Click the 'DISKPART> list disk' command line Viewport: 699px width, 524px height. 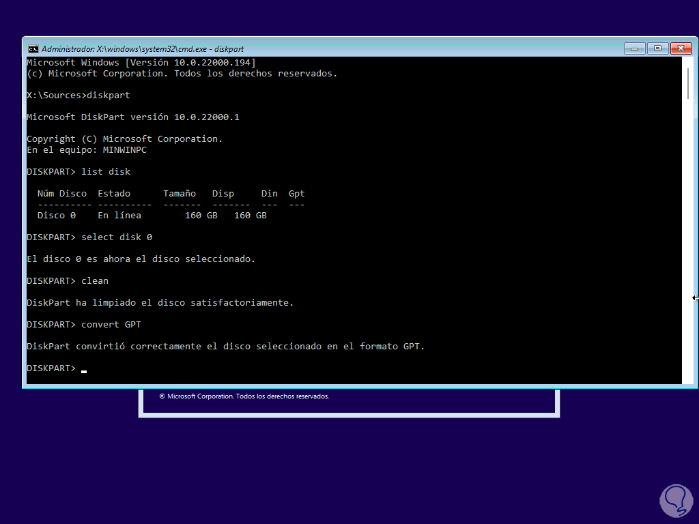(x=79, y=172)
